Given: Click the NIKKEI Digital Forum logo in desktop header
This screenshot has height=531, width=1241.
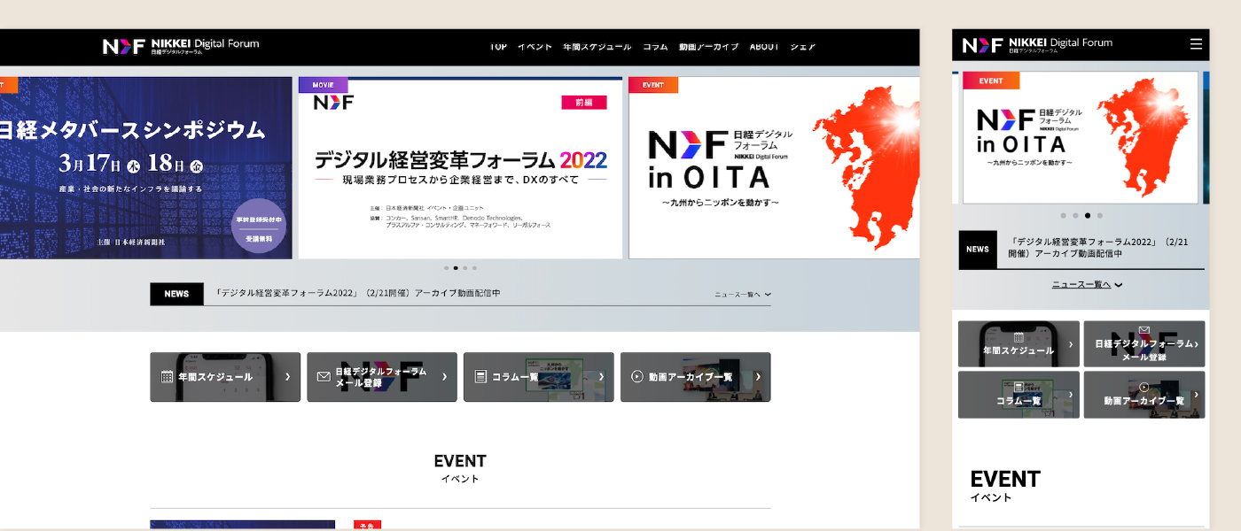Looking at the screenshot, I should coord(181,46).
